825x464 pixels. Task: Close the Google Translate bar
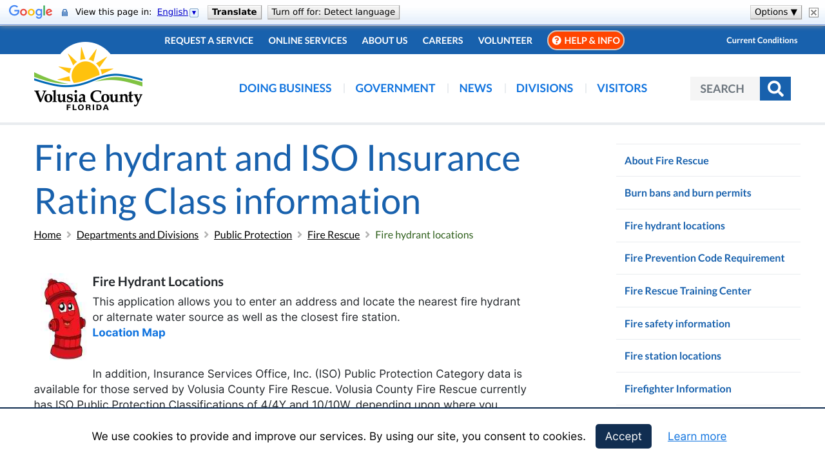pos(813,12)
